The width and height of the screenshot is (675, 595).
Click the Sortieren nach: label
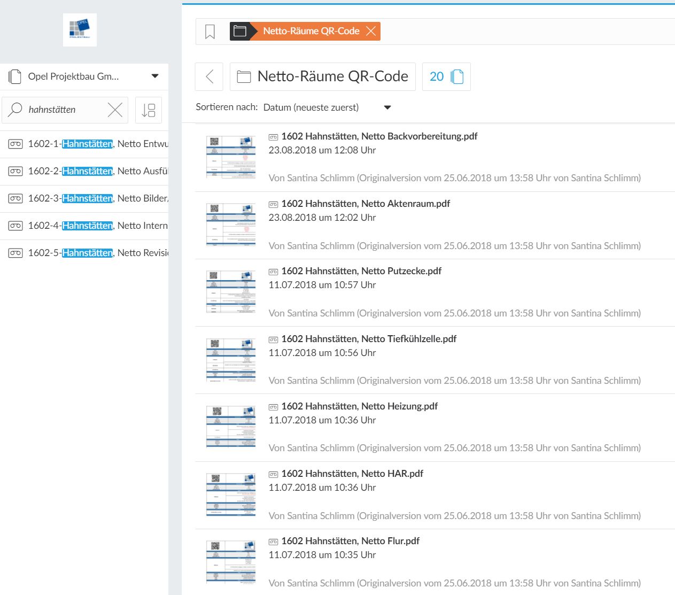tap(227, 107)
